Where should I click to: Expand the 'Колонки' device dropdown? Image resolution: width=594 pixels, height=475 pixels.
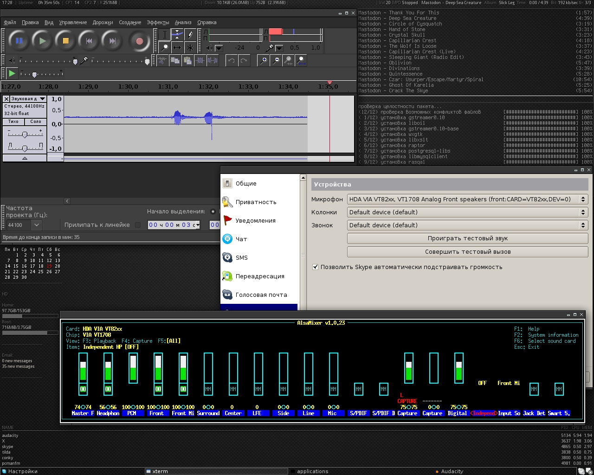coord(468,212)
